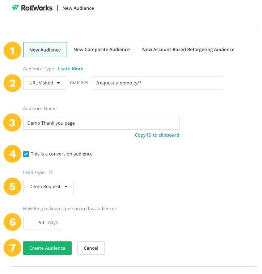
Task: Click yellow step 7 circle marker
Action: point(12,248)
